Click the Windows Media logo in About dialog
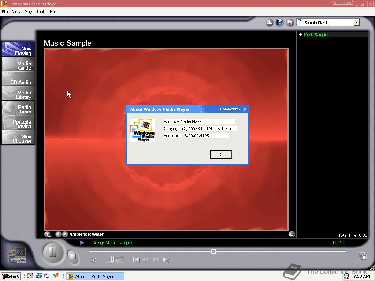 pyautogui.click(x=143, y=130)
